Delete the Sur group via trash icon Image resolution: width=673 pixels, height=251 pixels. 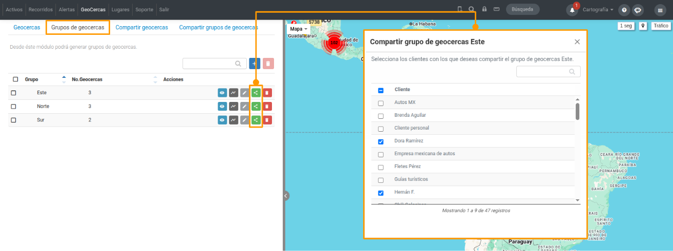click(x=267, y=120)
